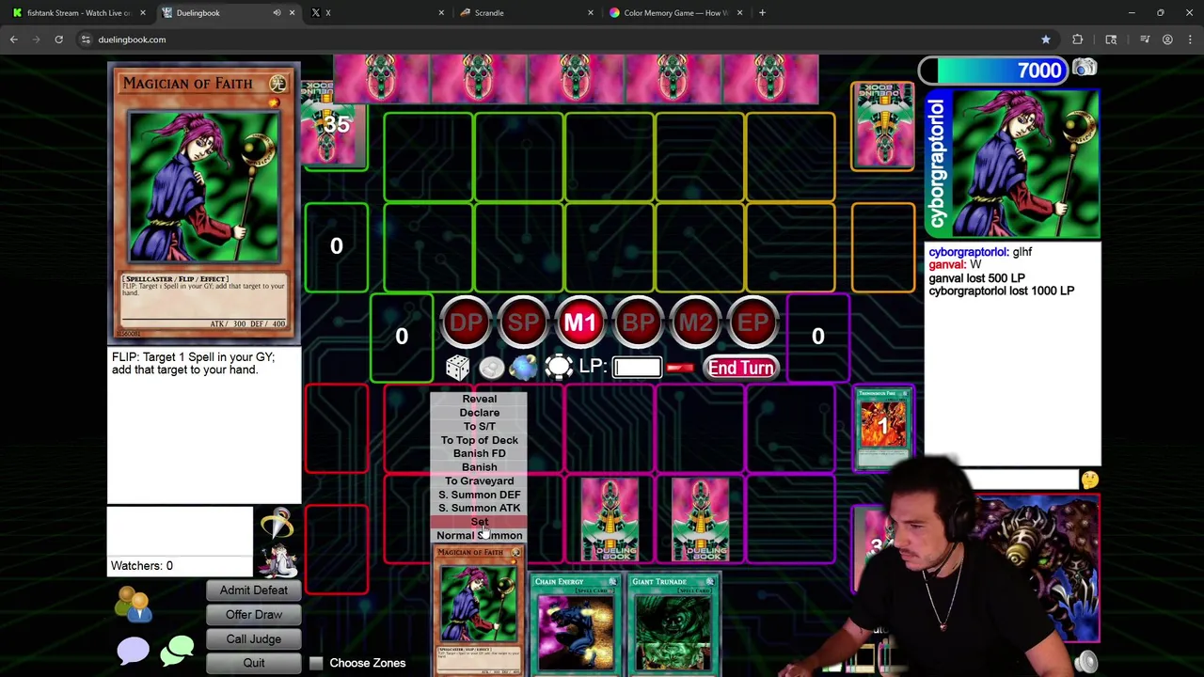This screenshot has width=1204, height=677.
Task: Choose Set from card menu
Action: [479, 522]
